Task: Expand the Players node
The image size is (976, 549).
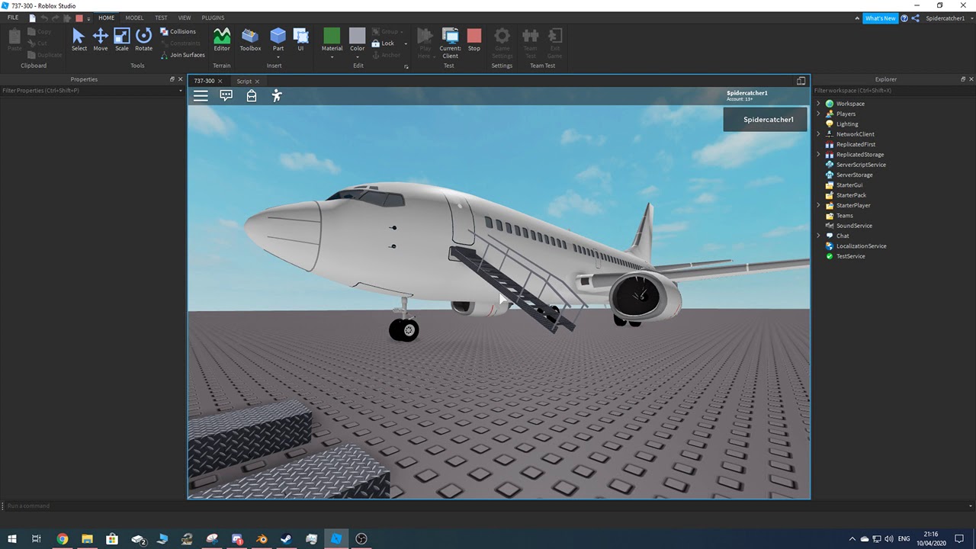Action: pos(819,114)
